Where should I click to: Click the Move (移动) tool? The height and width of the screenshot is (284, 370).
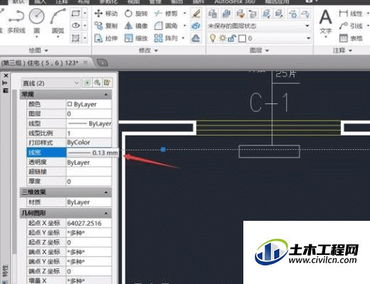[106, 13]
